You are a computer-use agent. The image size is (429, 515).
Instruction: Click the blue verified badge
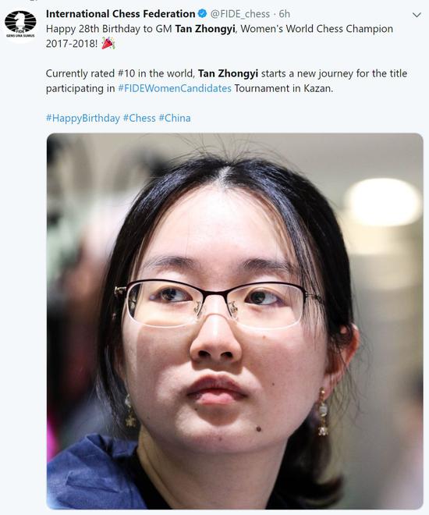coord(203,14)
